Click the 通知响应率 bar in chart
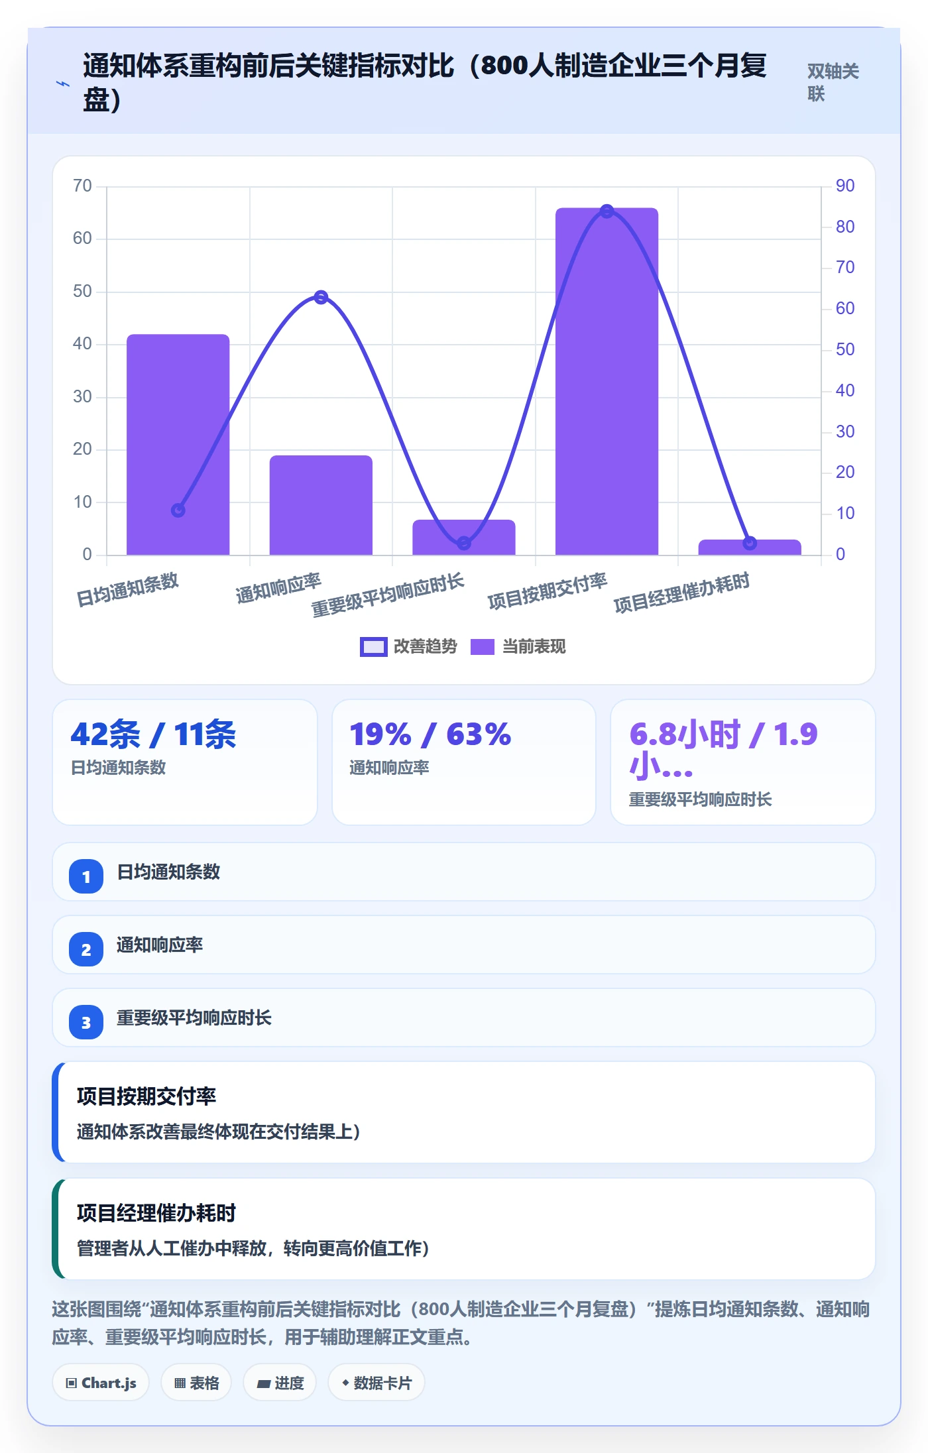This screenshot has height=1453, width=928. pyautogui.click(x=321, y=505)
